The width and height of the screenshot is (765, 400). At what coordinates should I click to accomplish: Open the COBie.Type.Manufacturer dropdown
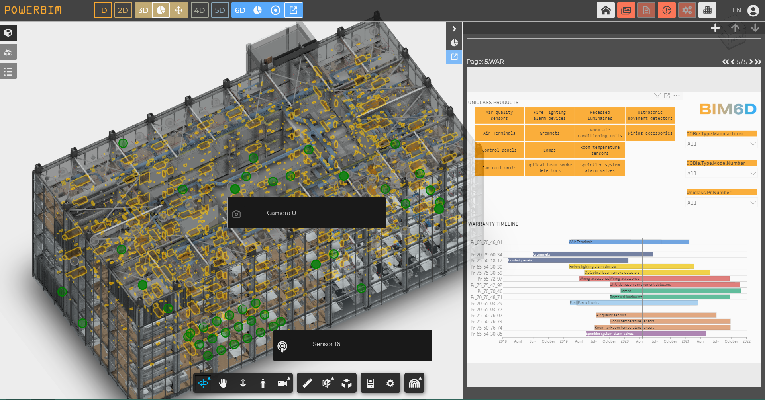(x=721, y=144)
